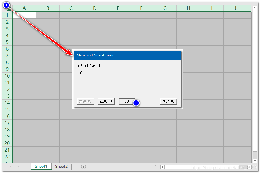Click the horizontal scrollbar left arrow
The image size is (260, 173).
pyautogui.click(x=162, y=166)
